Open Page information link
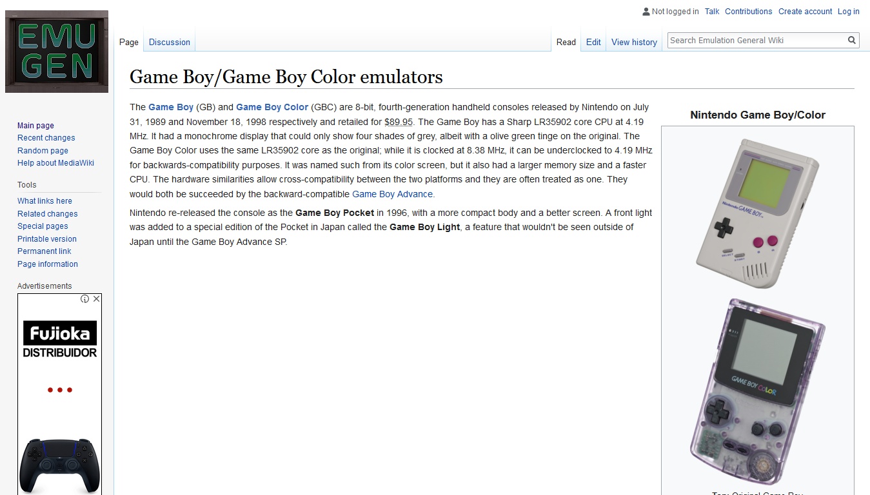Image resolution: width=870 pixels, height=495 pixels. (x=47, y=264)
